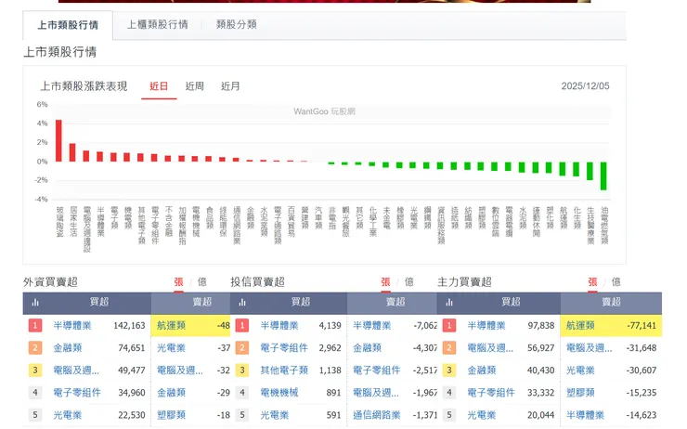The height and width of the screenshot is (429, 687).
Task: Click the 買超 header in 外資買賣超 table
Action: 99,302
